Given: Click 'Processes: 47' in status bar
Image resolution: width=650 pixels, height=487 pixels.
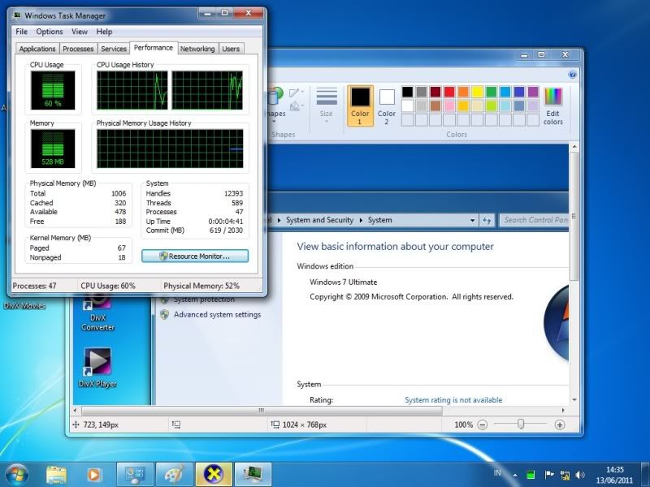Looking at the screenshot, I should click(x=34, y=286).
